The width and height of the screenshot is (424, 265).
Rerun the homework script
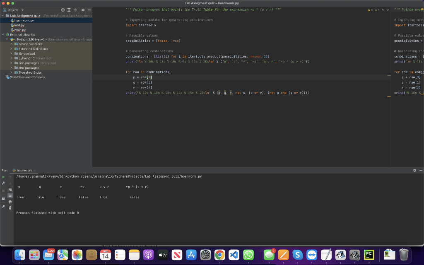click(x=3, y=177)
